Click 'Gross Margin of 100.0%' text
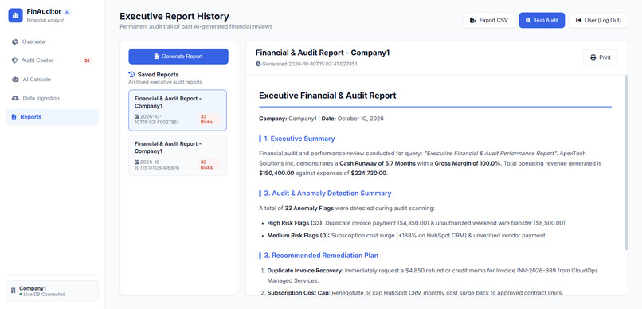 (468, 163)
